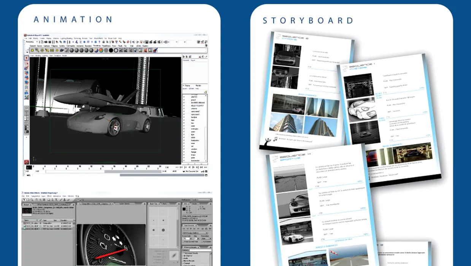The image size is (471, 266).
Task: Pick the After Effects Eraser tool
Action: coord(68,199)
